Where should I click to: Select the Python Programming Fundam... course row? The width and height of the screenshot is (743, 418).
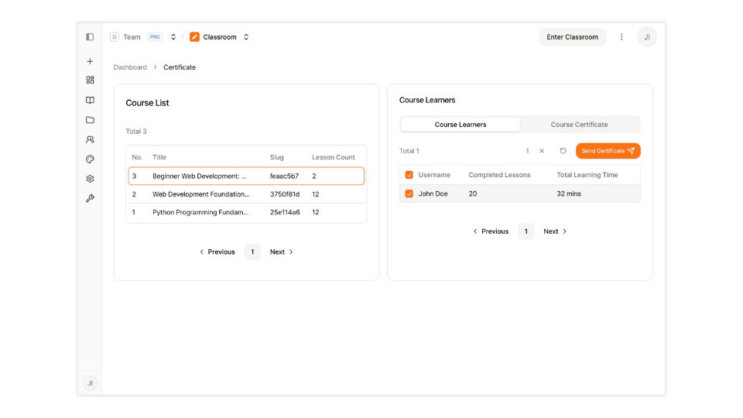[246, 212]
